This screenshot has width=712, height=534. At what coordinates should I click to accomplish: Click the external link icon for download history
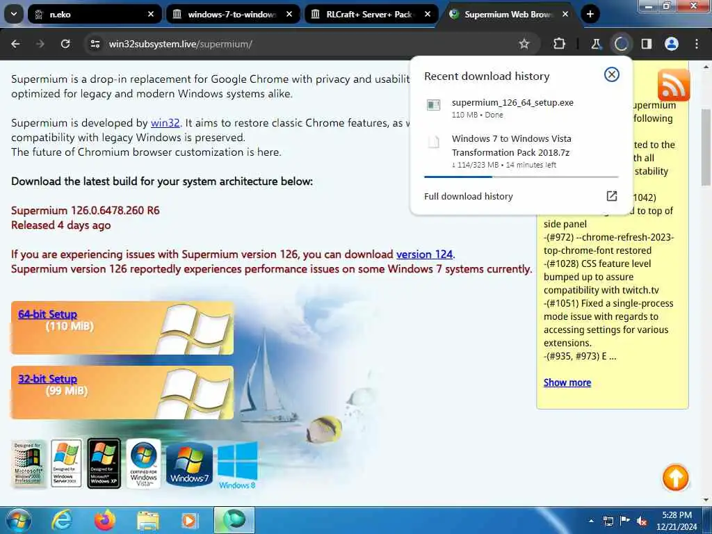[612, 195]
